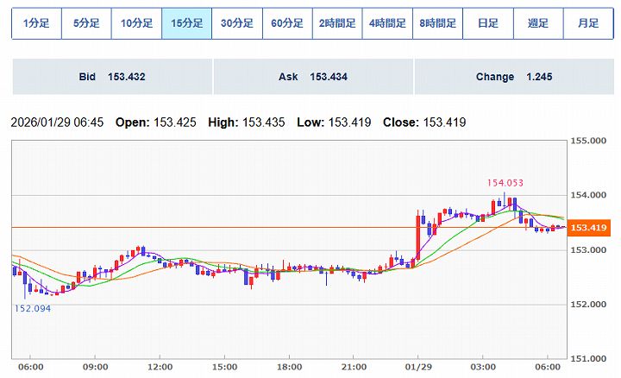This screenshot has width=621, height=378.
Task: Select the 60分足 timeframe tab
Action: (x=286, y=23)
